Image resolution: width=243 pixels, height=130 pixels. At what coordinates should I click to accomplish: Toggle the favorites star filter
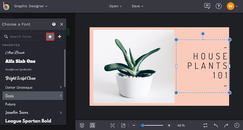[x=50, y=37]
